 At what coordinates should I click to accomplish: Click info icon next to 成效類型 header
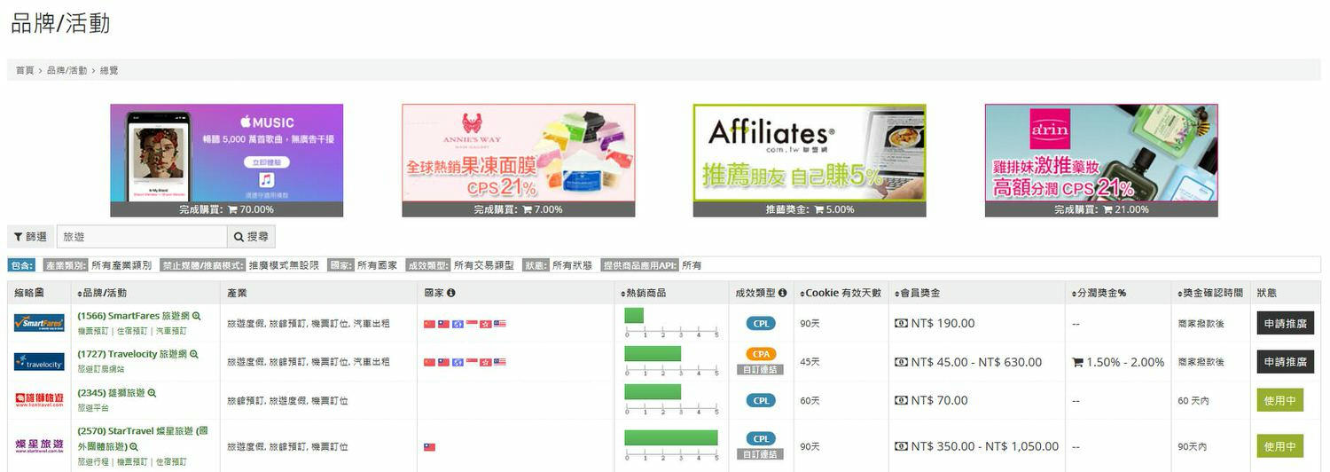pos(782,293)
